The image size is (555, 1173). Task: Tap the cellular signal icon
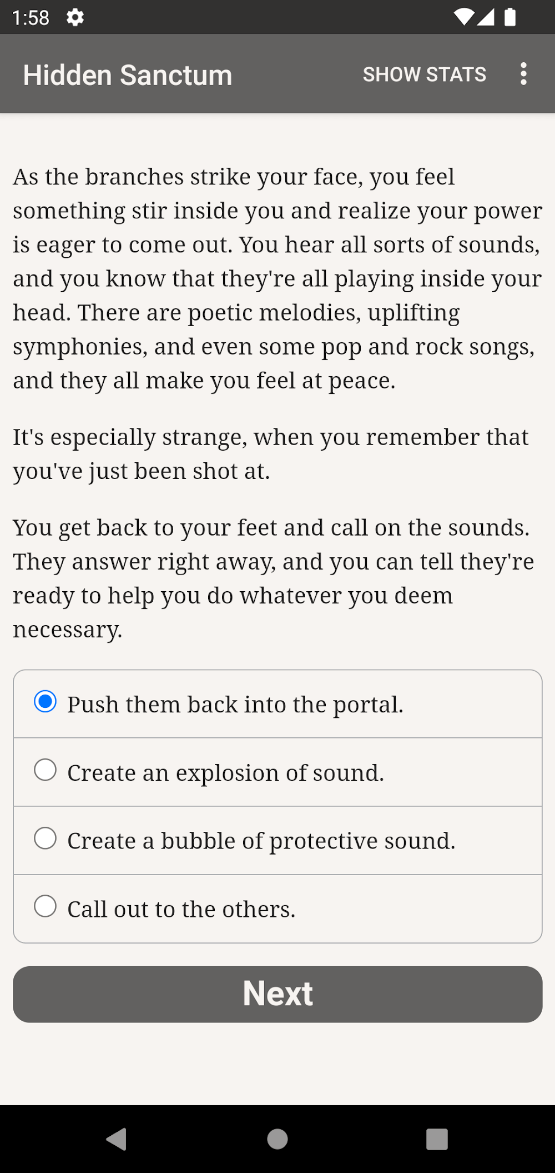[x=486, y=18]
